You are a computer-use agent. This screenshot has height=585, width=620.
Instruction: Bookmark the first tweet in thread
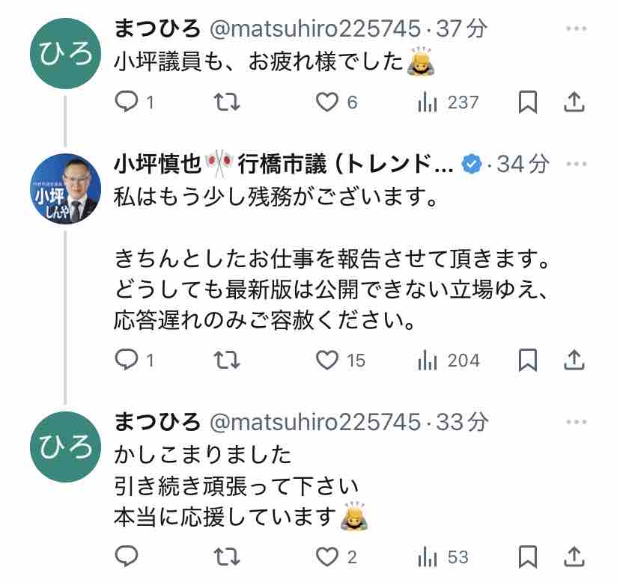point(528,102)
